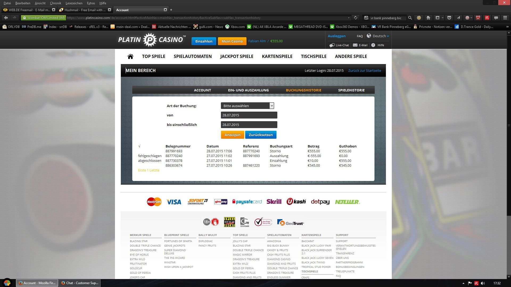Open the Firefox hamburger menu
The width and height of the screenshot is (511, 287).
[x=505, y=18]
